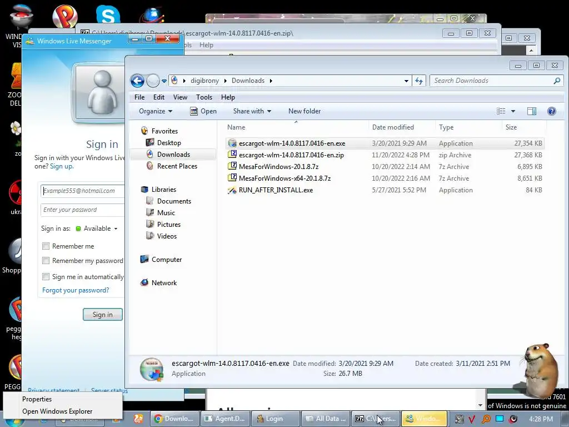This screenshot has height=427, width=569.
Task: Expand the Organize dropdown
Action: click(x=156, y=111)
